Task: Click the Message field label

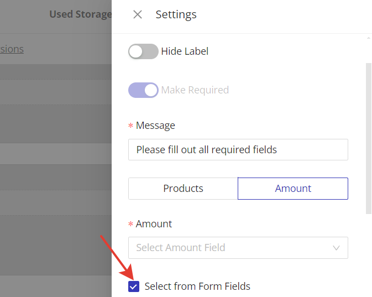Action: [x=155, y=126]
